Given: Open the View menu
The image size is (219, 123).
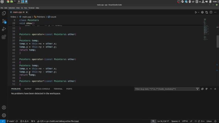Looking at the screenshot, I should 18,8.
